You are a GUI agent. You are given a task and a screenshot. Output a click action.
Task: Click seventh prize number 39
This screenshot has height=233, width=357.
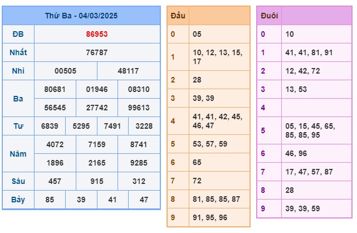(81, 200)
